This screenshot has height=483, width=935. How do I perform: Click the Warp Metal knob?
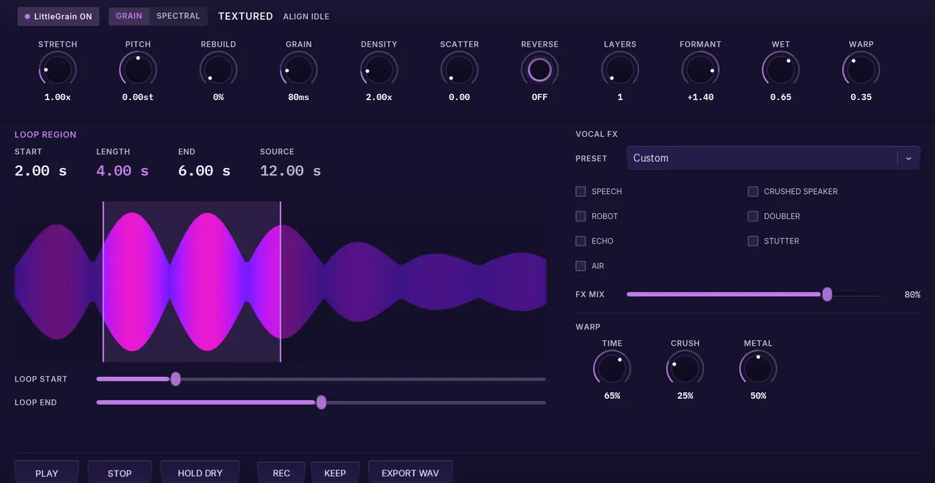tap(758, 369)
